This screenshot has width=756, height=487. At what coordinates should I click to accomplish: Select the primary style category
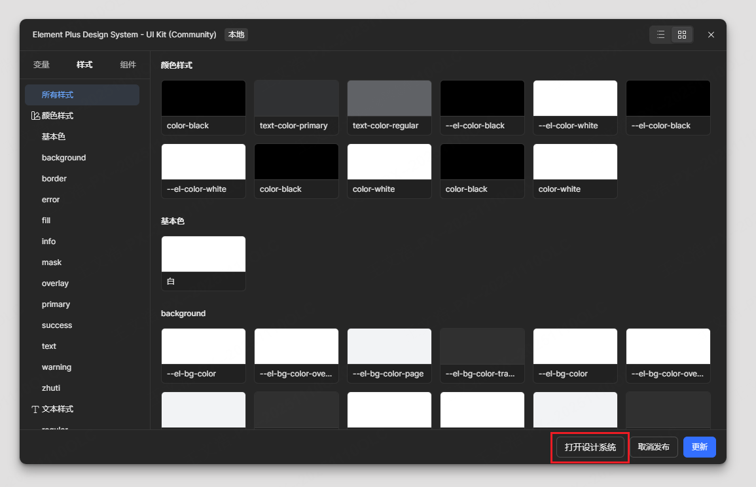pos(56,304)
